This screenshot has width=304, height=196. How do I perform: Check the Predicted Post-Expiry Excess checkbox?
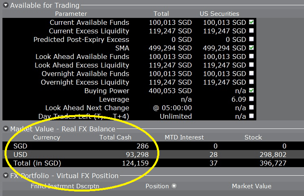pyautogui.click(x=251, y=39)
